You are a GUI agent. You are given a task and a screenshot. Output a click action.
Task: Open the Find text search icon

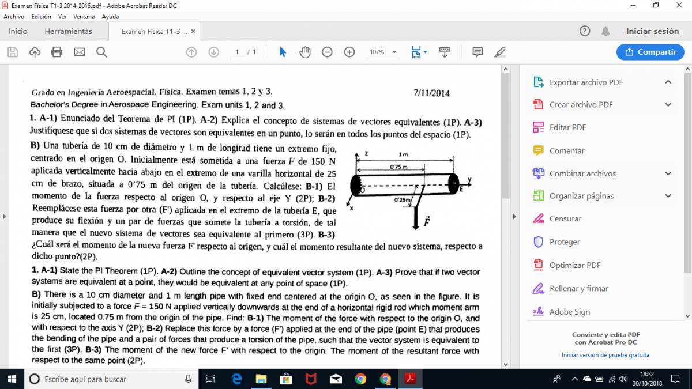pos(101,52)
